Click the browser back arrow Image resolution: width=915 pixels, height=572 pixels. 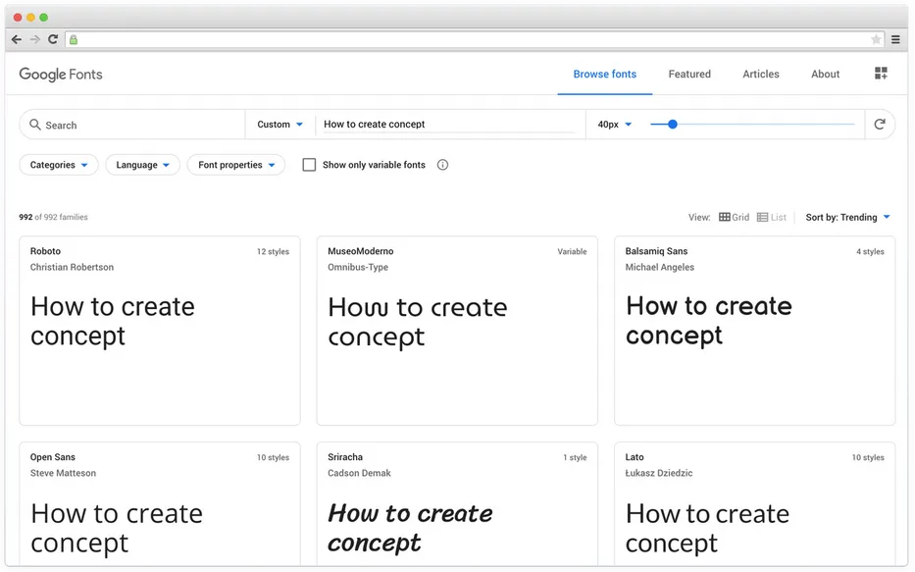pos(17,39)
